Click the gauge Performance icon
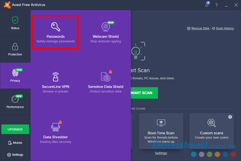This screenshot has height=161, width=241. [x=15, y=99]
